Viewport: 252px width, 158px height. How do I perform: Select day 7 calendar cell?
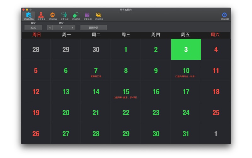(x=96, y=70)
